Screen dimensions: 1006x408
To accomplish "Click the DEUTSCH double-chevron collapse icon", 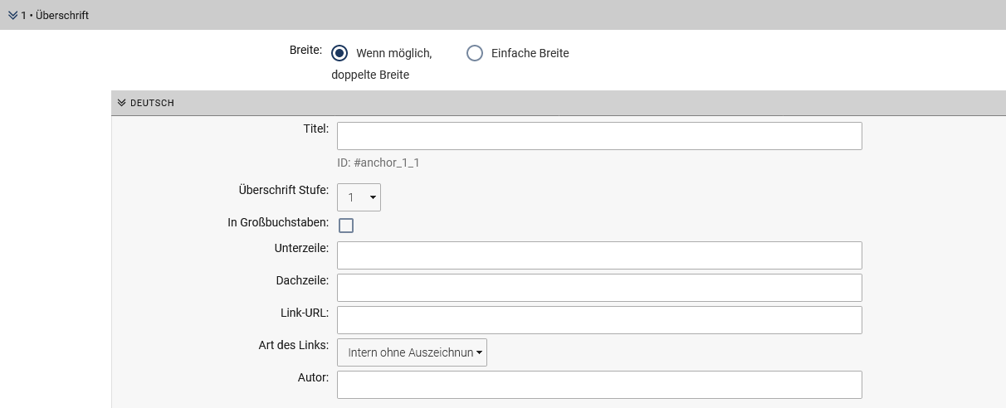I will point(122,103).
